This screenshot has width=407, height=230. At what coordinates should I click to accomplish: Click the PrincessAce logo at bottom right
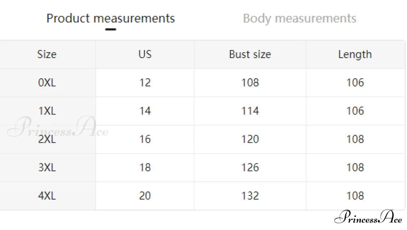(x=368, y=217)
